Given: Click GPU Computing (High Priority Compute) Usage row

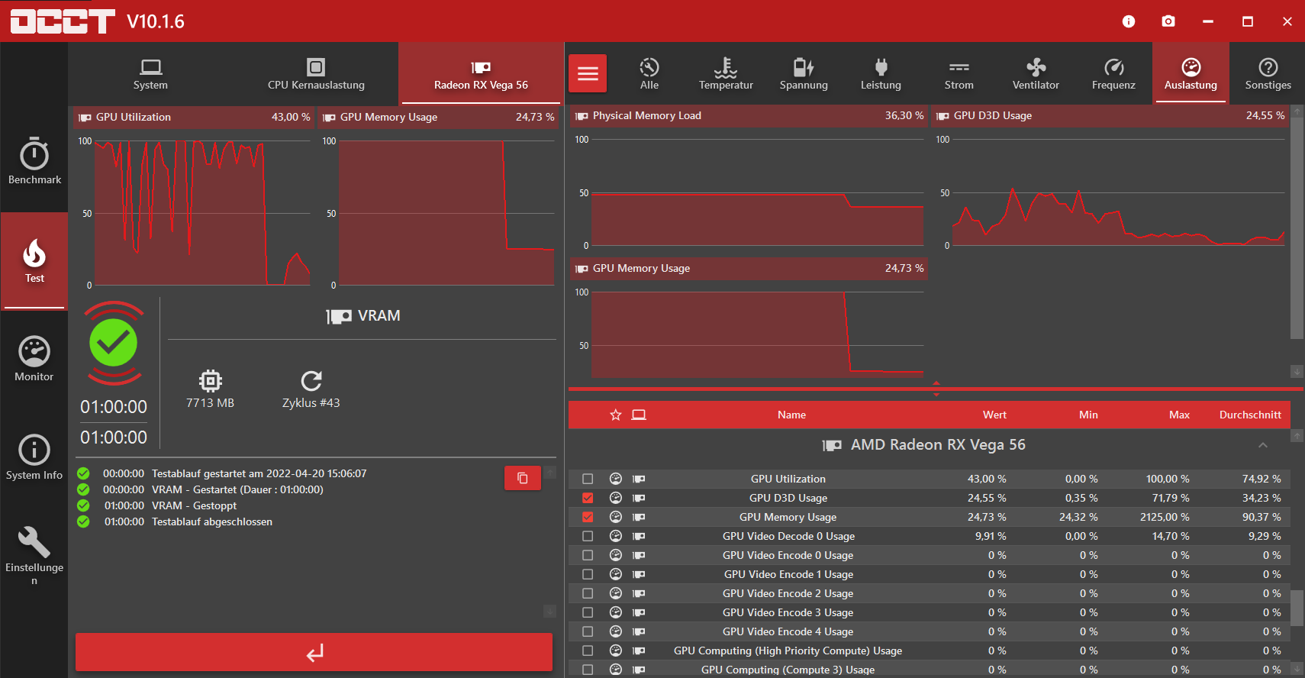Looking at the screenshot, I should [x=930, y=651].
